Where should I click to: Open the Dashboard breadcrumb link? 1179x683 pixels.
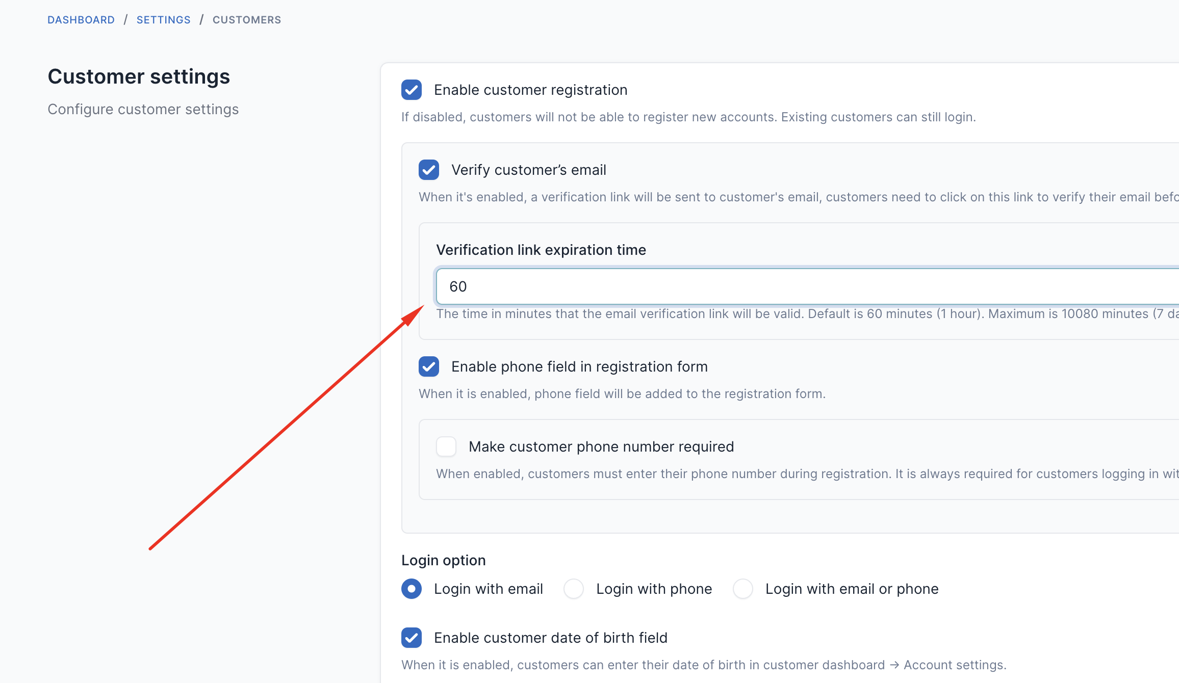pos(81,20)
